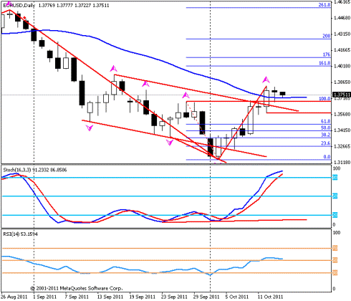Click the 1 Sep 2011 date label

pos(45,297)
